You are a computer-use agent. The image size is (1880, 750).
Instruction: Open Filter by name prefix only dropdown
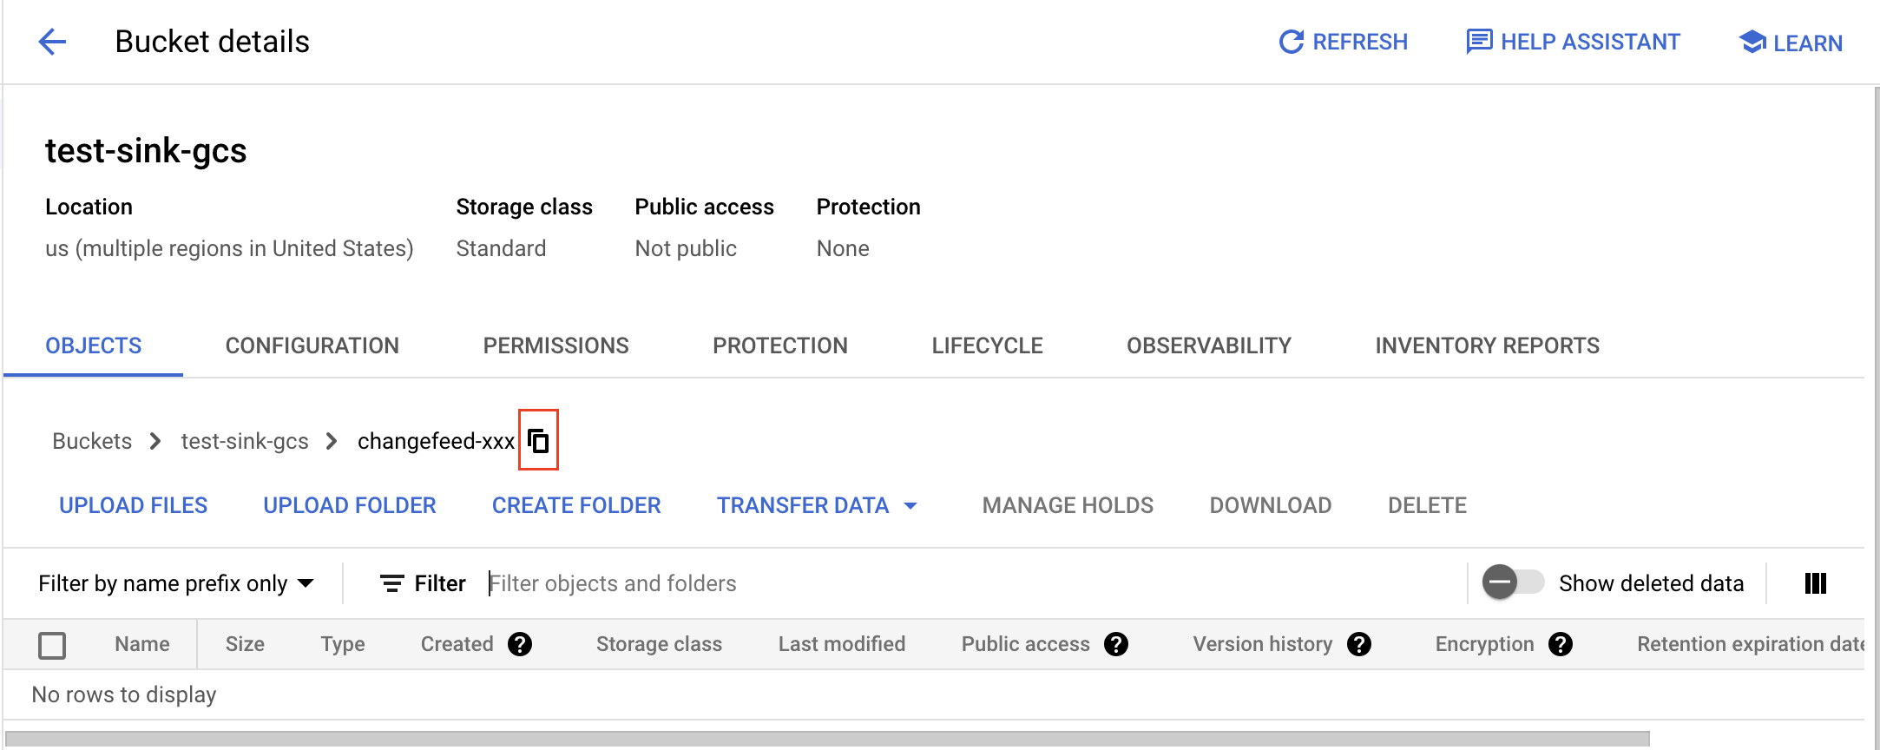[176, 583]
